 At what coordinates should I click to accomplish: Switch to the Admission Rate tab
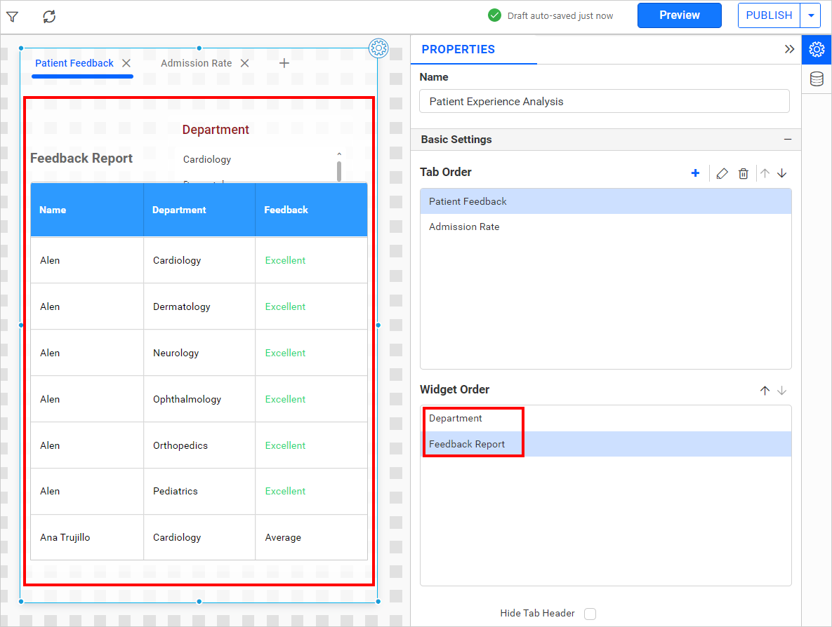pyautogui.click(x=197, y=62)
